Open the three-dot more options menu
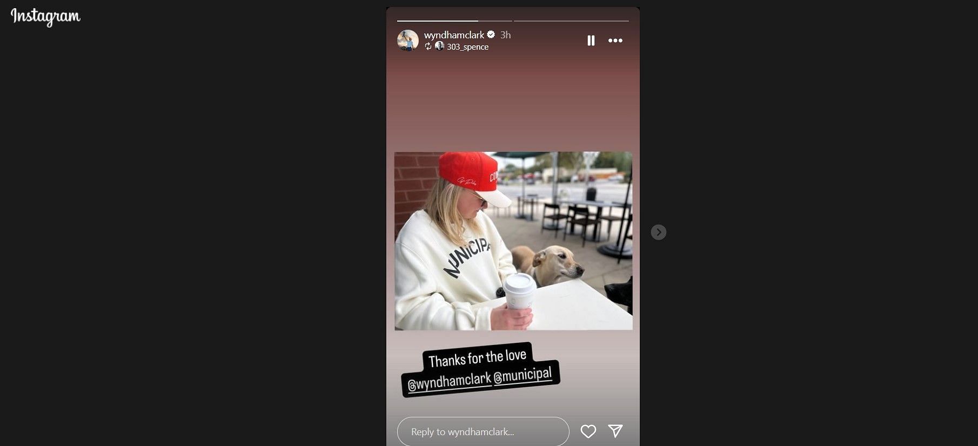The height and width of the screenshot is (446, 978). tap(615, 40)
